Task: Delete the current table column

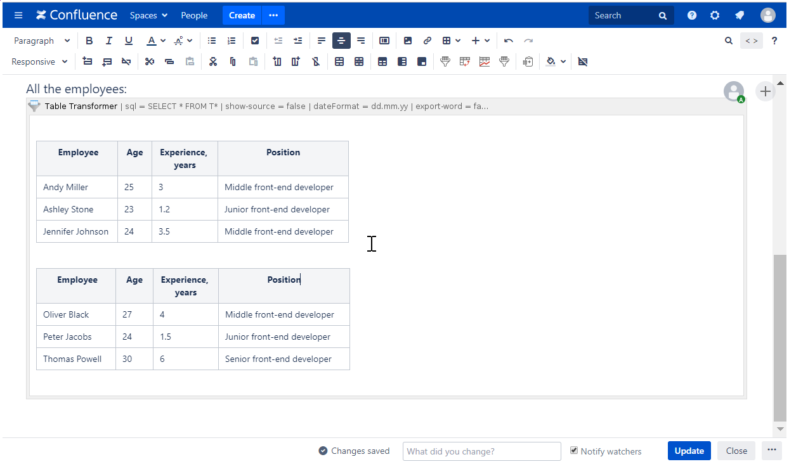Action: point(316,61)
